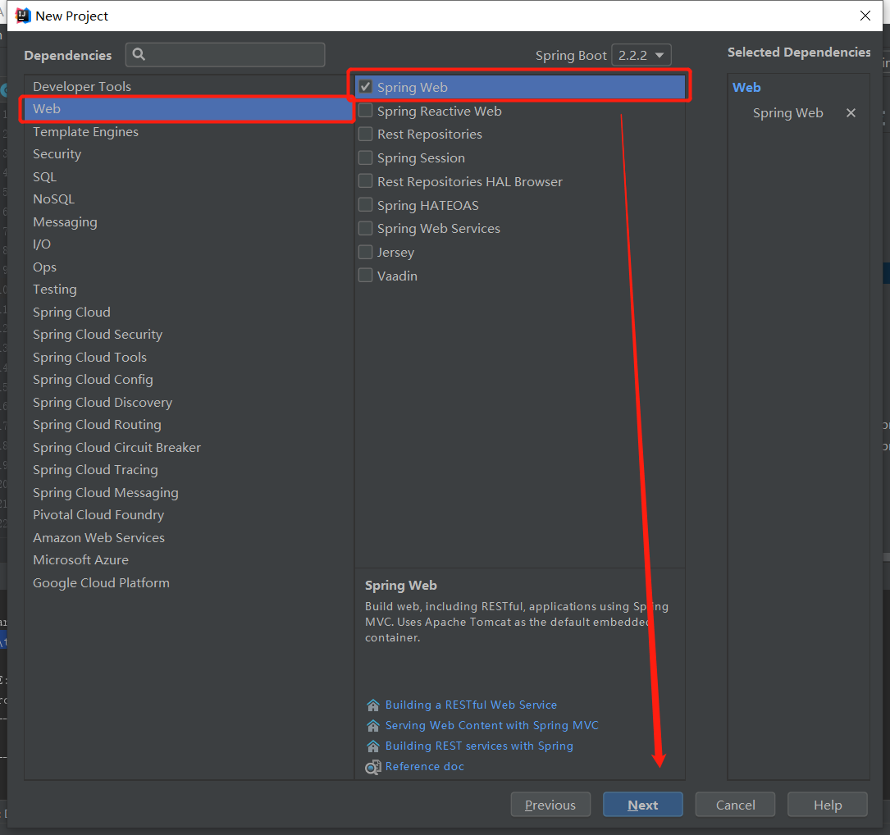Screen dimensions: 890x835
Task: Select Pivotal Cloud Foundry category
Action: click(189, 515)
